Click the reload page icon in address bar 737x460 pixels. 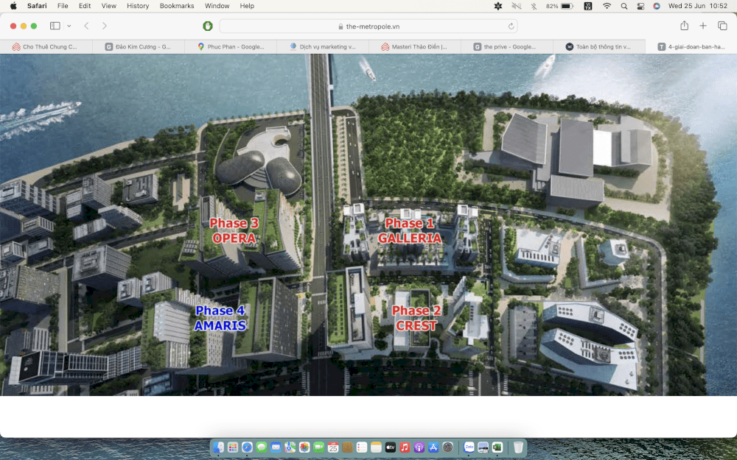(511, 26)
